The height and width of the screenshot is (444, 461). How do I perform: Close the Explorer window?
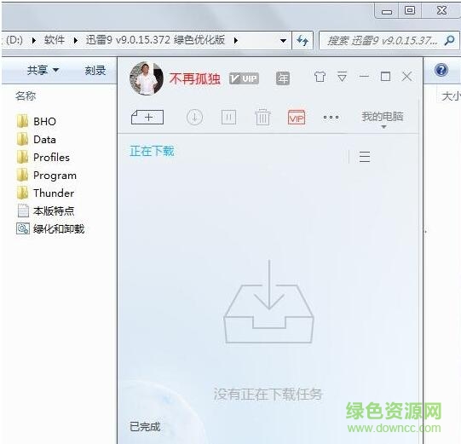click(441, 11)
